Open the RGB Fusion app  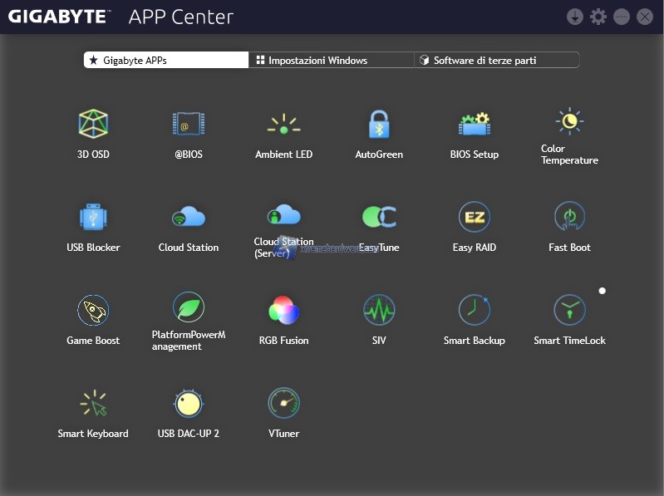283,311
